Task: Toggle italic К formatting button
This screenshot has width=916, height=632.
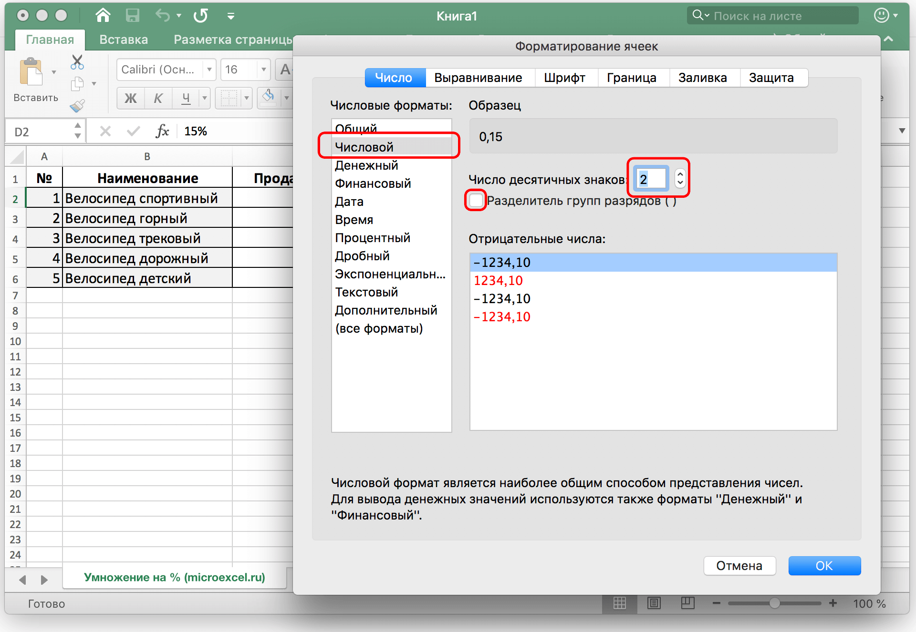Action: (158, 98)
